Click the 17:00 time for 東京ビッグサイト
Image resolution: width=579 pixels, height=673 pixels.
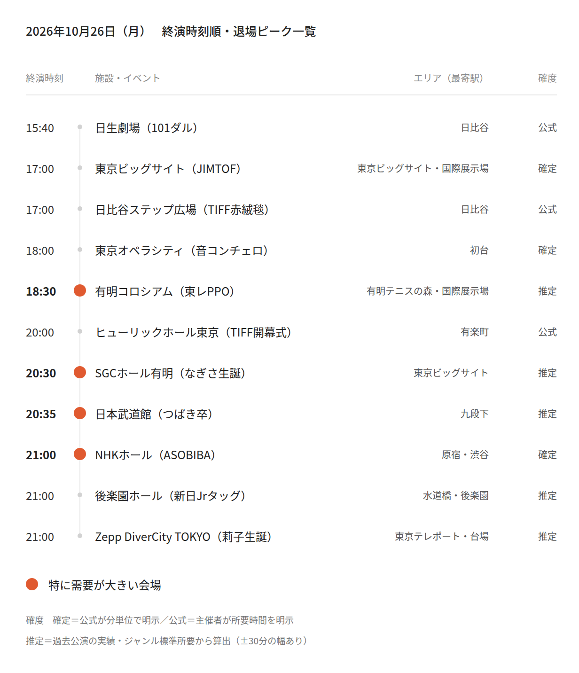[x=40, y=169]
